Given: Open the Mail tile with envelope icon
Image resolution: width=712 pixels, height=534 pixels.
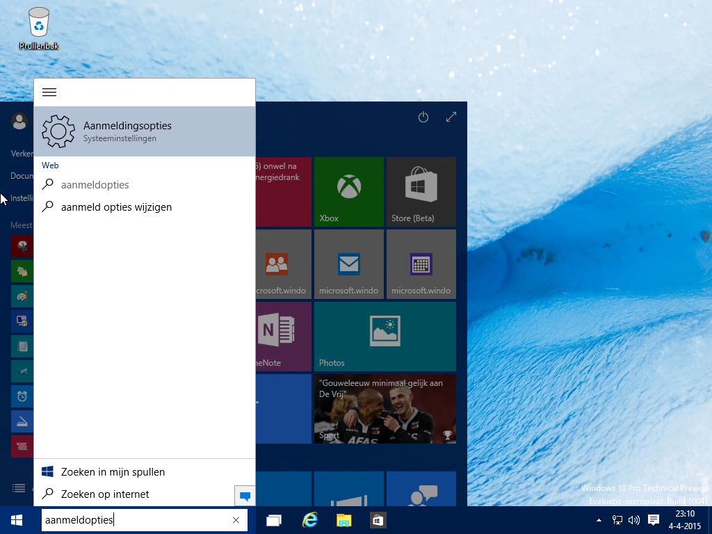Looking at the screenshot, I should pos(349,264).
